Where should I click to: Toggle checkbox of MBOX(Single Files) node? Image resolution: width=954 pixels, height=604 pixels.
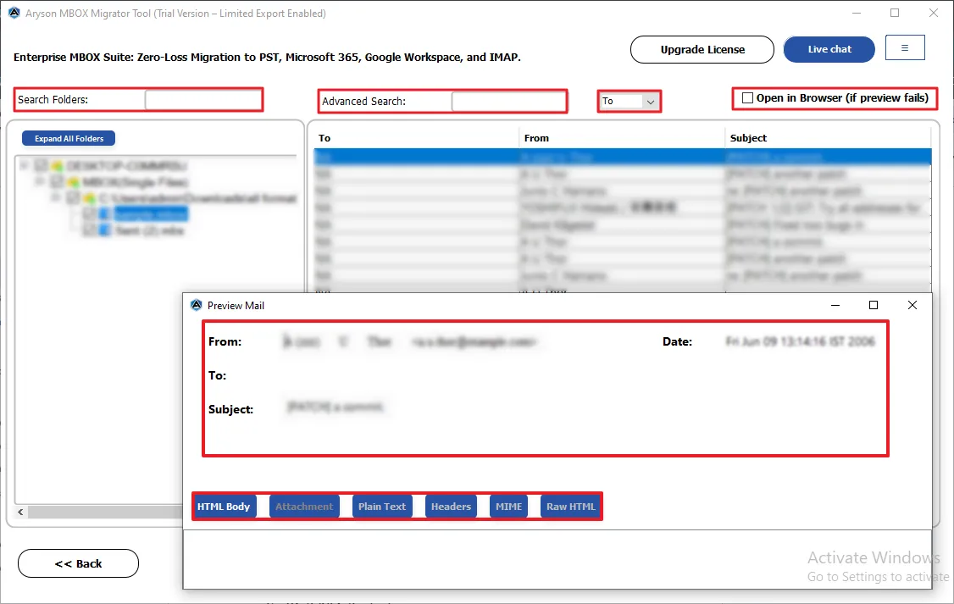(57, 182)
